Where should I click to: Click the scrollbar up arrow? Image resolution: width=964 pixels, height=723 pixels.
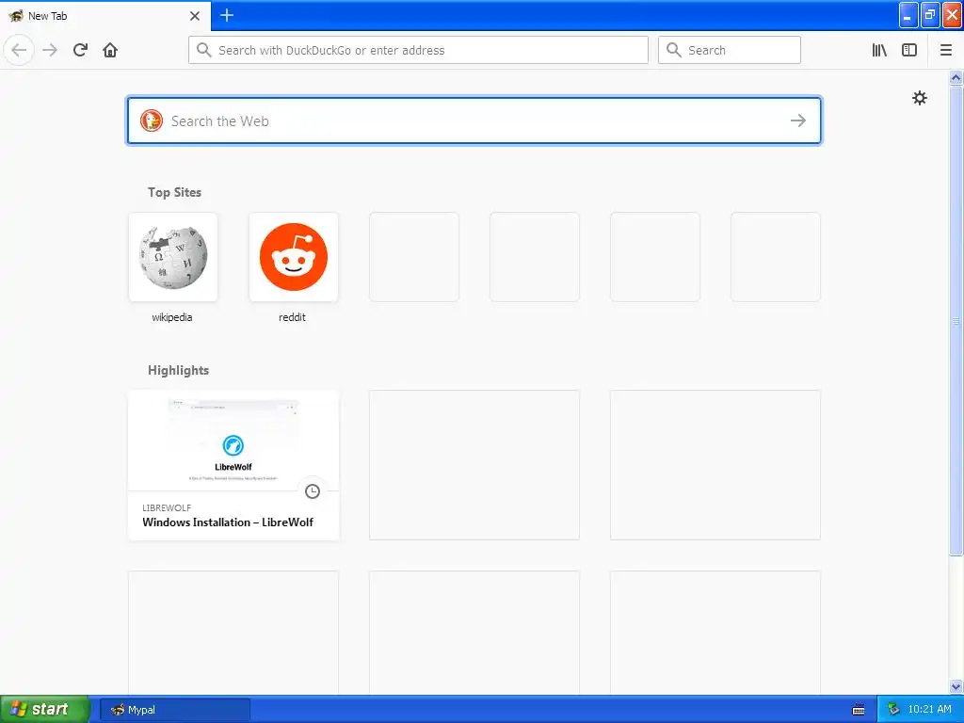(956, 77)
